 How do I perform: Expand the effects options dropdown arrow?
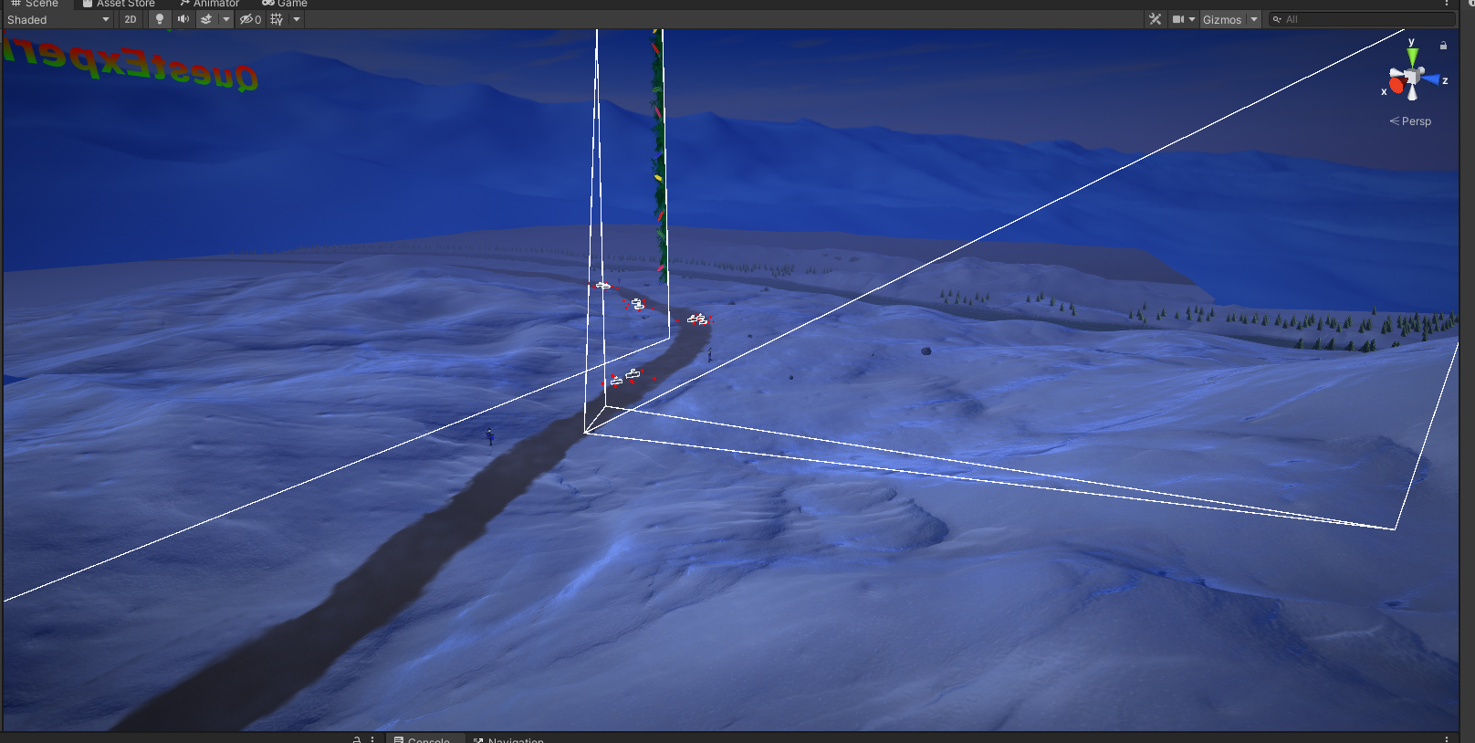226,19
